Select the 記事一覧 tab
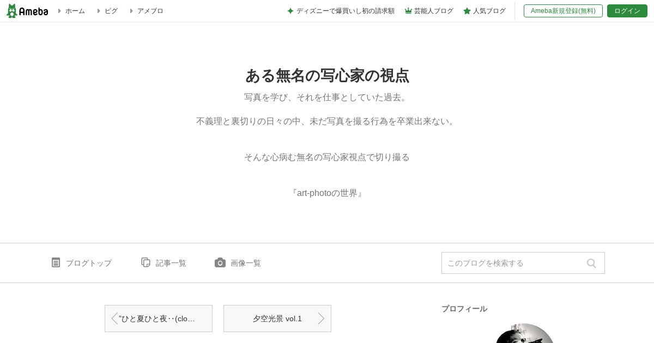The height and width of the screenshot is (343, 654). pos(163,263)
